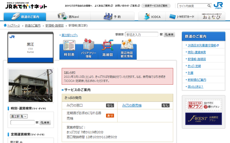
Task: Open きっぷ・定期 sidebar link
Action: click(x=194, y=66)
